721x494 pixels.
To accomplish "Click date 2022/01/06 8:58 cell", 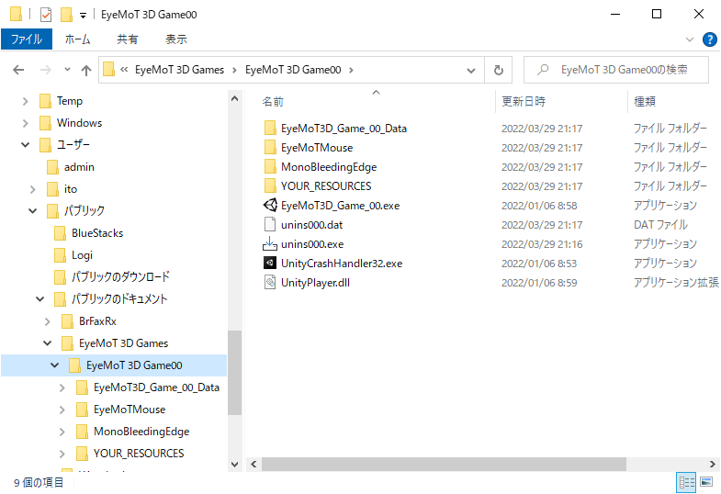I will [539, 206].
